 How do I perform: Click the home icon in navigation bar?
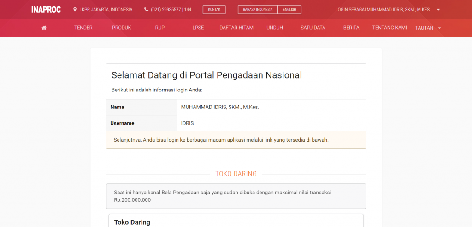tap(44, 28)
